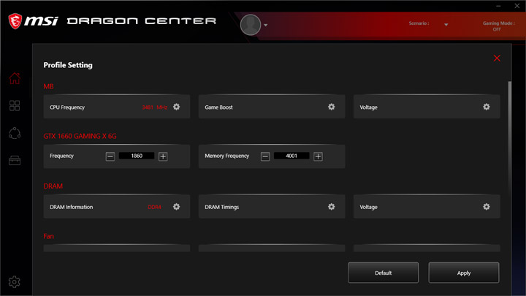The width and height of the screenshot is (526, 296).
Task: Decrease GPU Frequency with minus button
Action: coord(110,156)
